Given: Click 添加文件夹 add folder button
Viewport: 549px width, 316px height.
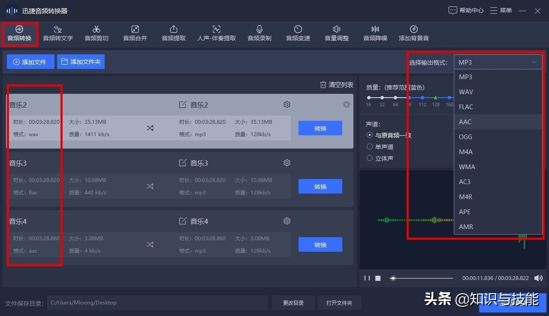Looking at the screenshot, I should tap(81, 62).
